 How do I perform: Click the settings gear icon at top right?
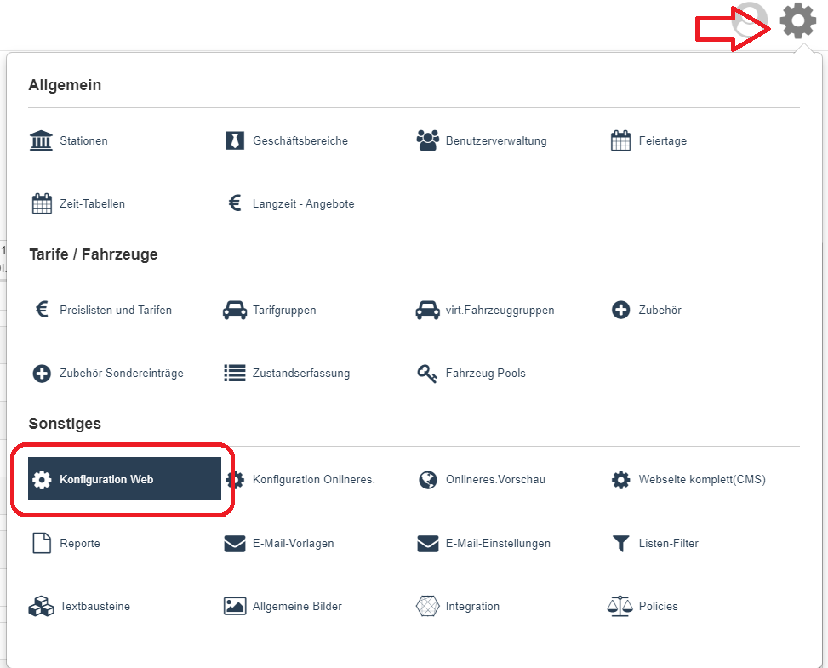tap(798, 20)
